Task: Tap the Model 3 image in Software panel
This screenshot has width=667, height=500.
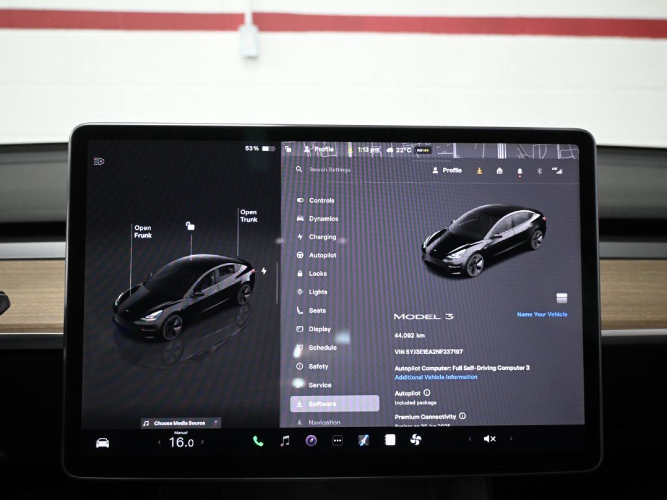Action: coord(484,240)
